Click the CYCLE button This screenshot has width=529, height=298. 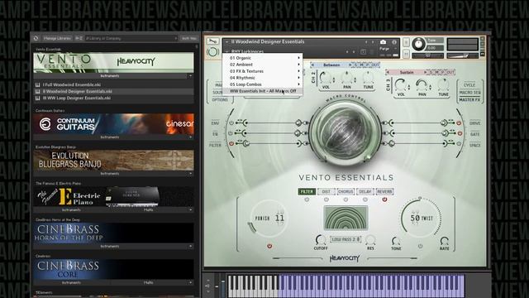coord(469,85)
